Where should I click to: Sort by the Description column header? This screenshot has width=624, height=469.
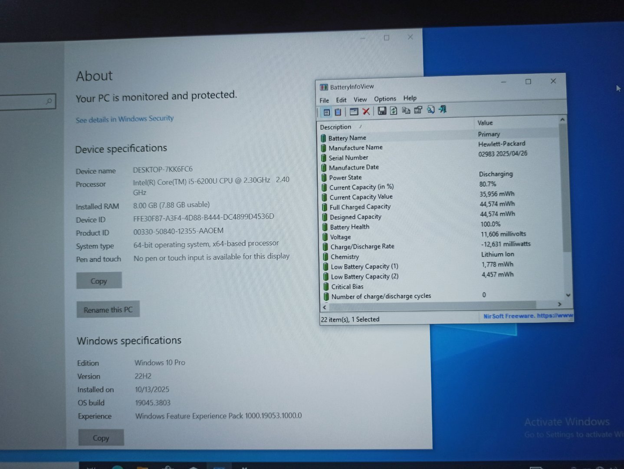[396, 126]
